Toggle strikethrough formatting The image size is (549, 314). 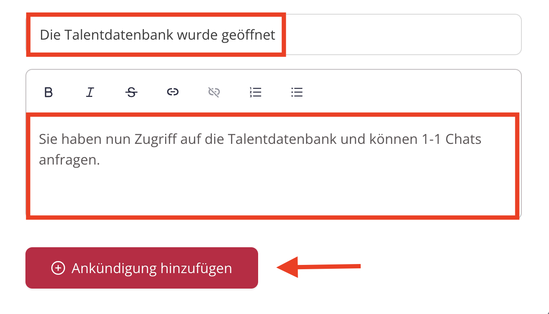(131, 92)
